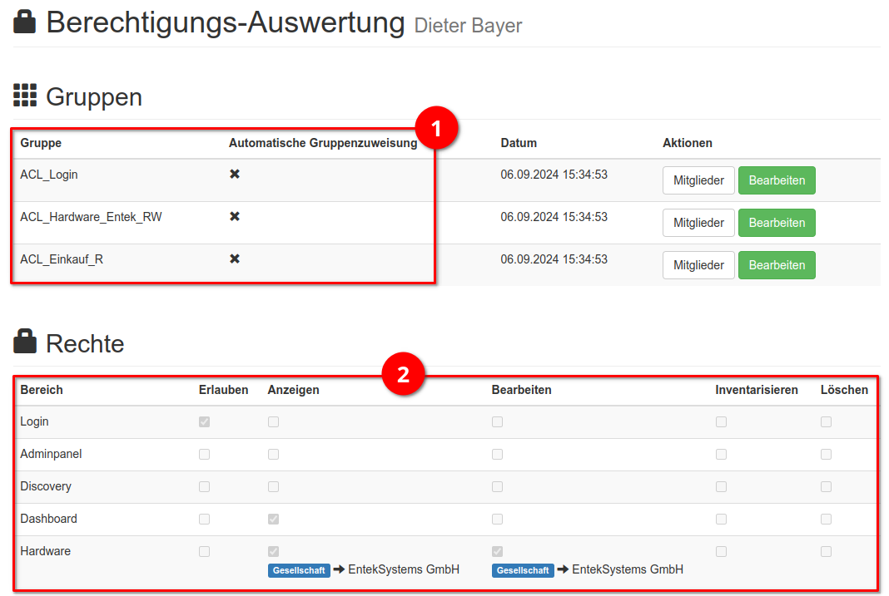
Task: Disable the Anzeigen checkbox for Dashboard
Action: (273, 519)
